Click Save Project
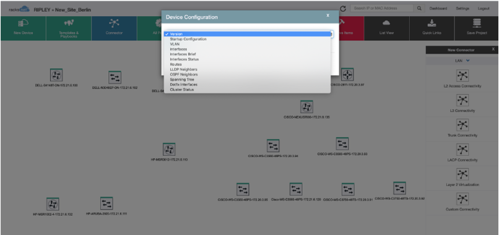This screenshot has height=235, width=499. tap(477, 28)
